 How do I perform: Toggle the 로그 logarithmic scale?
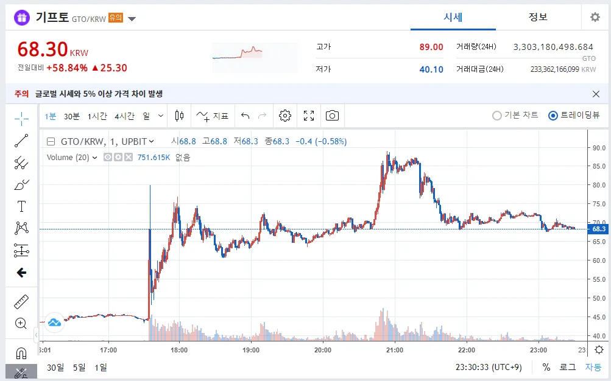(x=568, y=367)
